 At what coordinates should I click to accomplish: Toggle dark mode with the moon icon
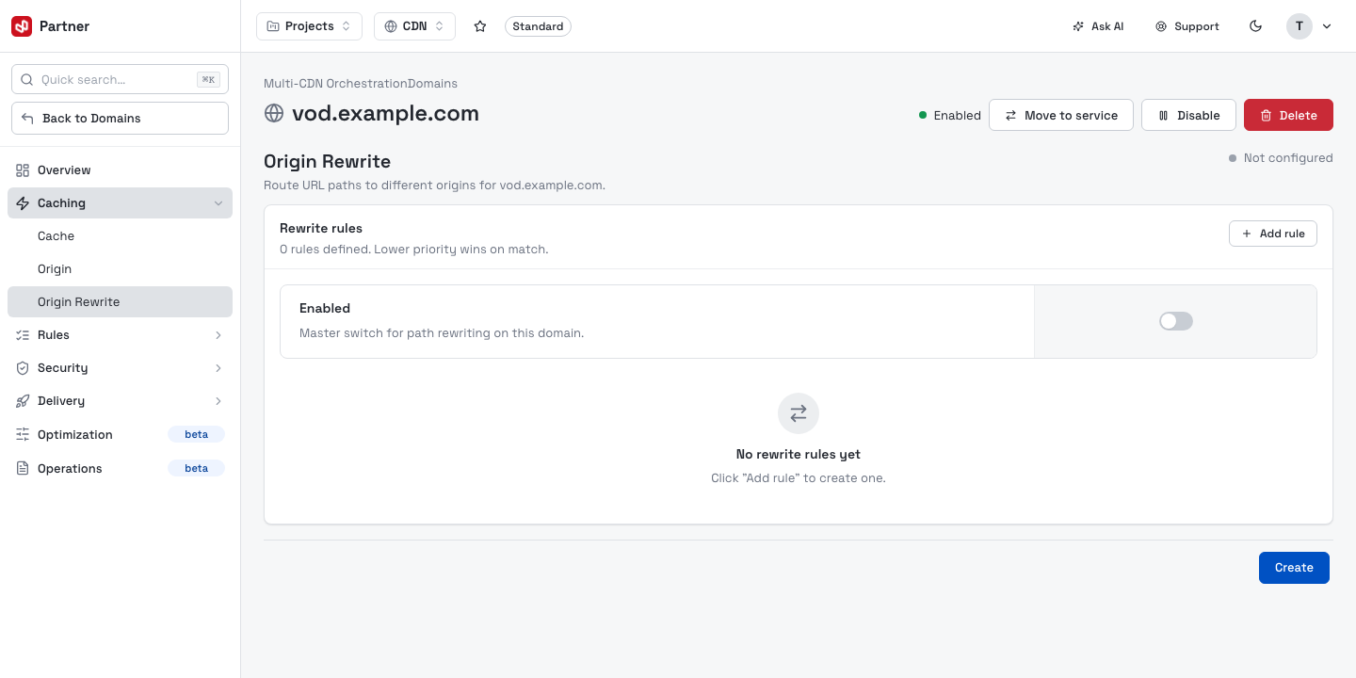(x=1255, y=26)
